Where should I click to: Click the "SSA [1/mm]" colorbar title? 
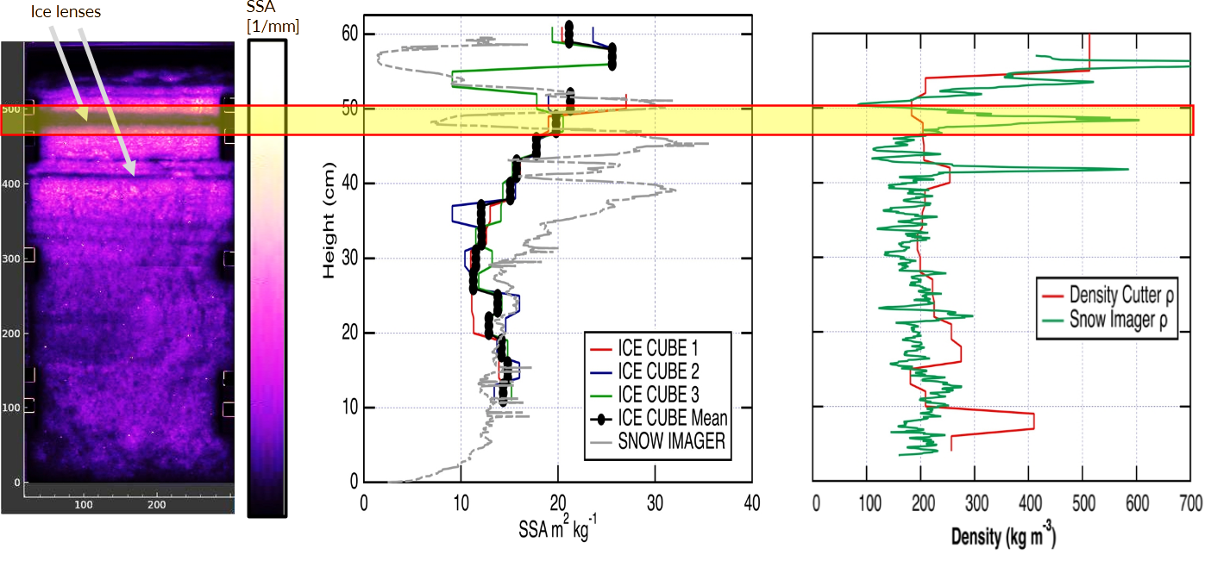tap(272, 19)
